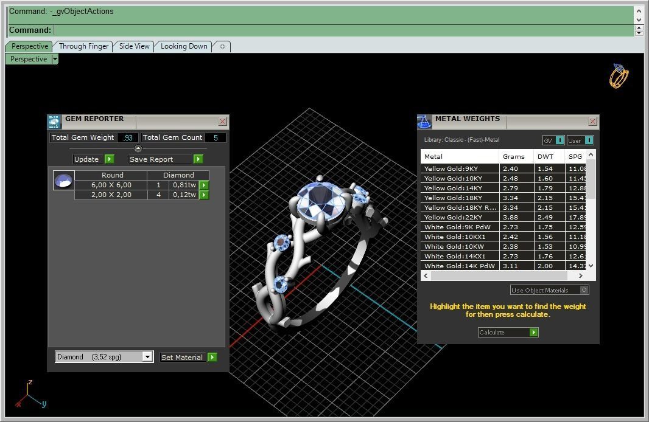Screen dimensions: 649x422
Task: Select the White Gold:14K PdW row
Action: click(503, 266)
